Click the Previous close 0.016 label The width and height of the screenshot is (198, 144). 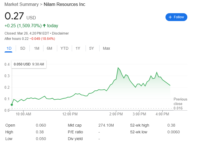click(180, 104)
